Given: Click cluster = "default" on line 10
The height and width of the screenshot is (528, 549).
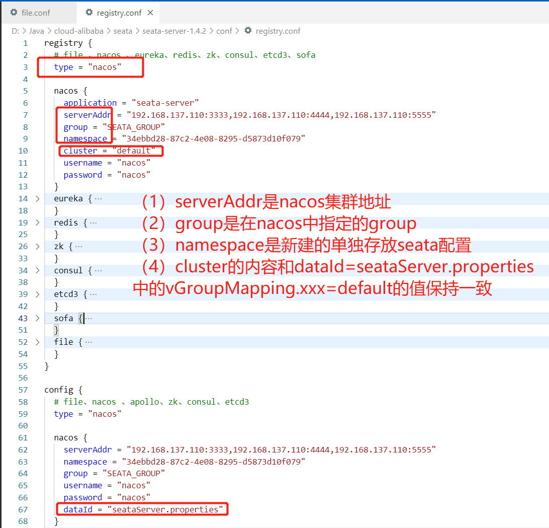Looking at the screenshot, I should pos(109,151).
